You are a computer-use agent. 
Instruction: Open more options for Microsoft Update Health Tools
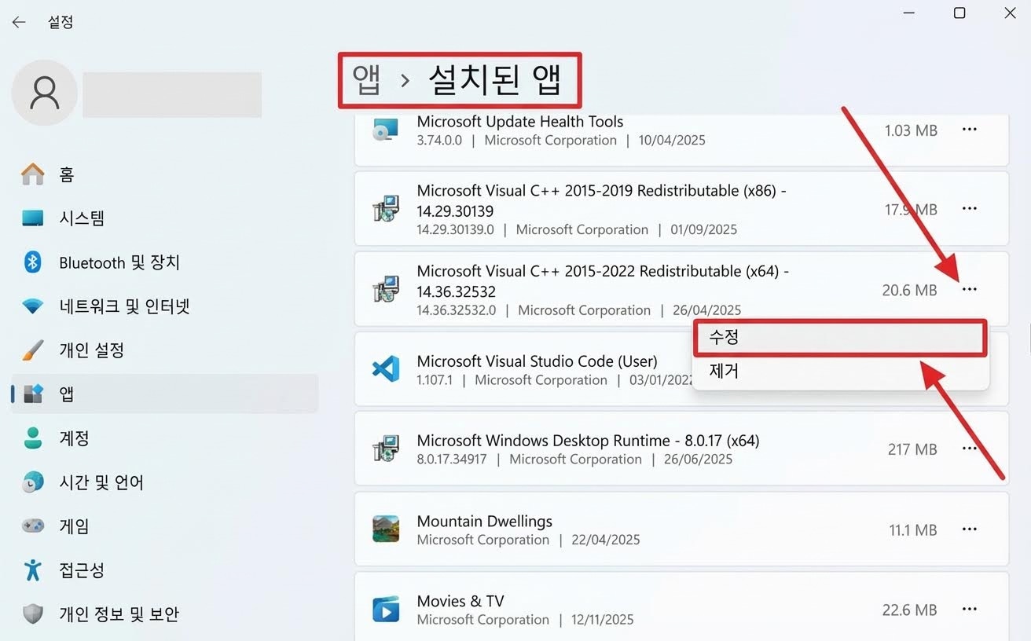(x=969, y=130)
